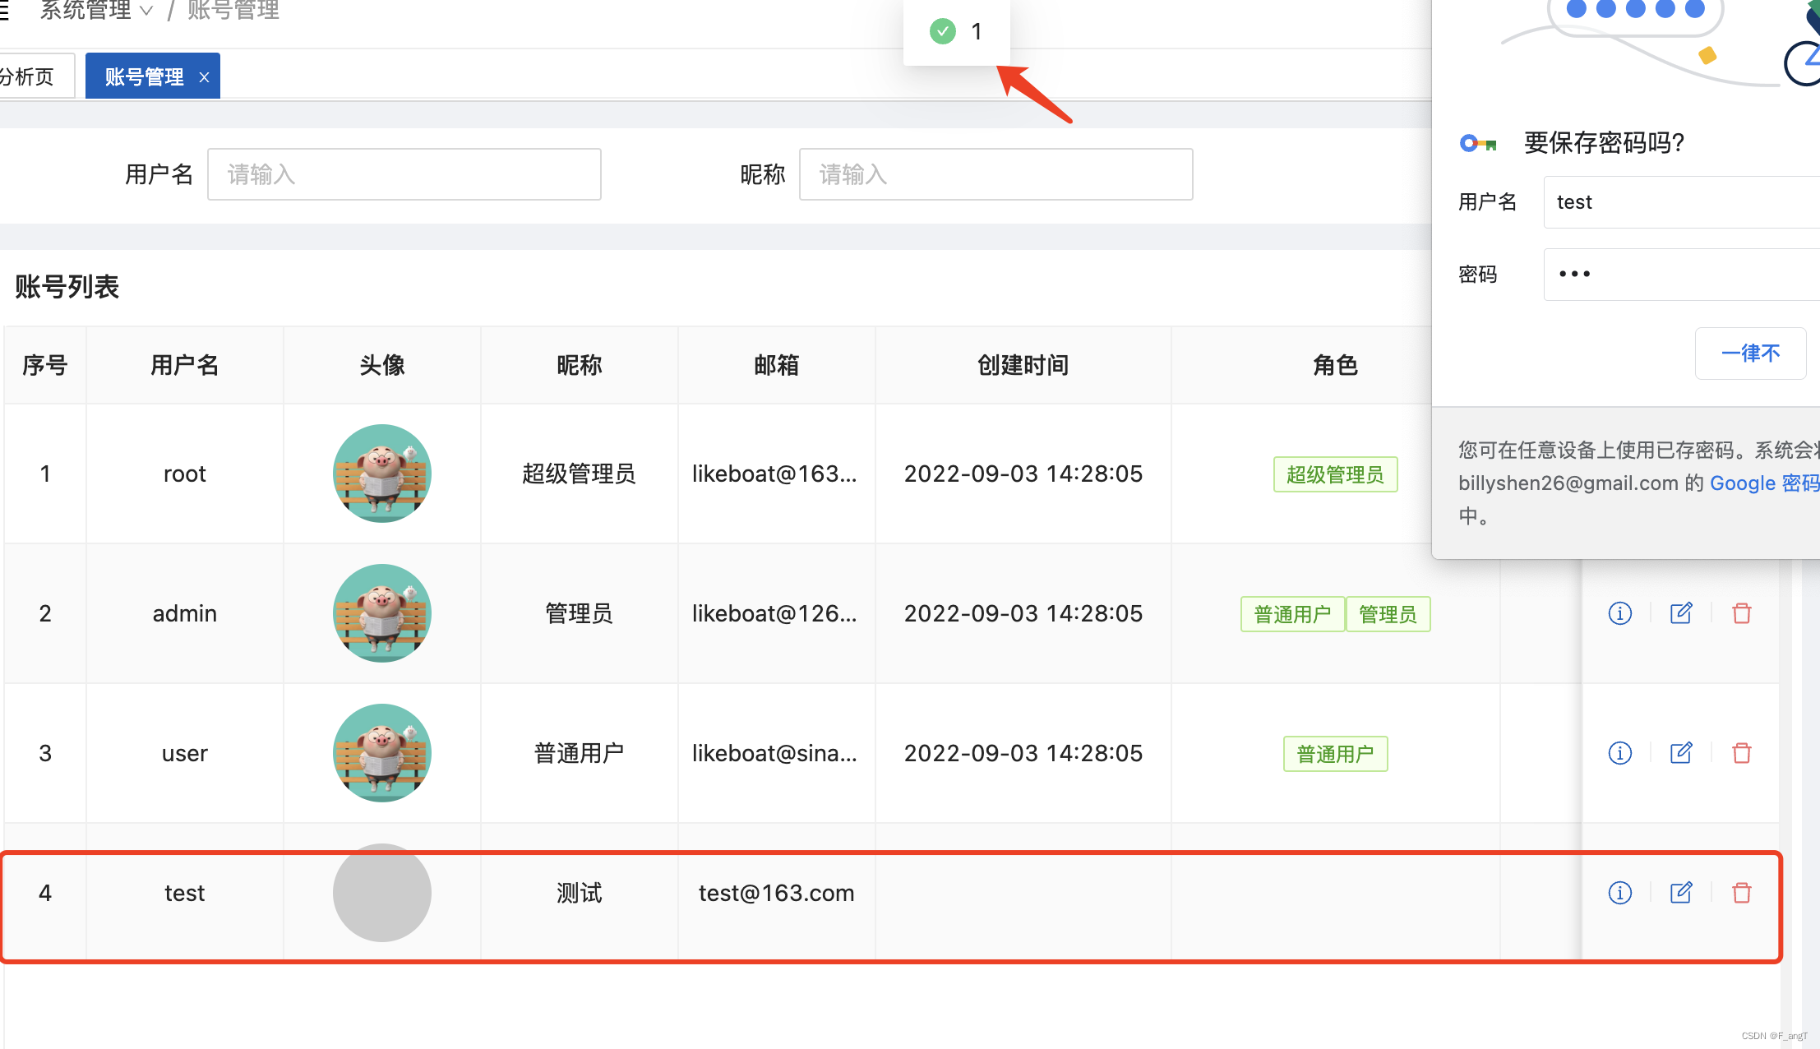Focus the 用户名 search input
Viewport: 1820px width, 1049px height.
(x=404, y=174)
